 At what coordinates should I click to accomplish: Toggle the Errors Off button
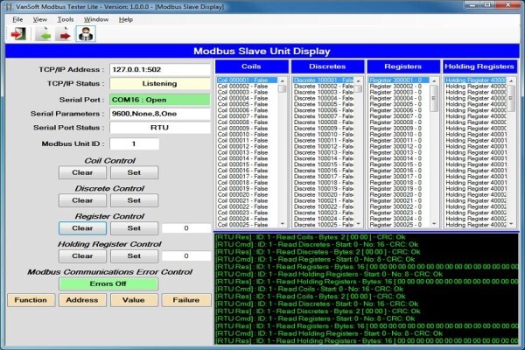(x=108, y=283)
